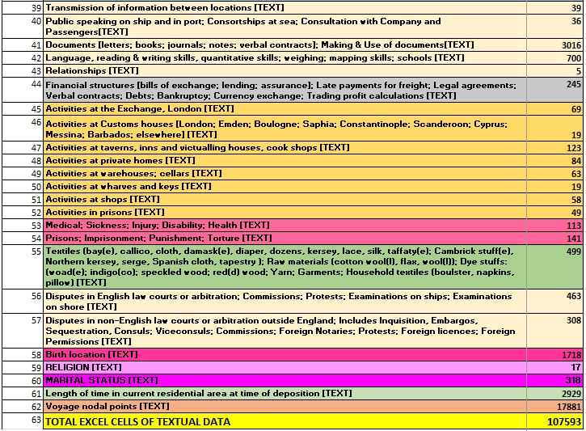This screenshot has height=431, width=586.
Task: Click the total value 107593
Action: click(554, 421)
